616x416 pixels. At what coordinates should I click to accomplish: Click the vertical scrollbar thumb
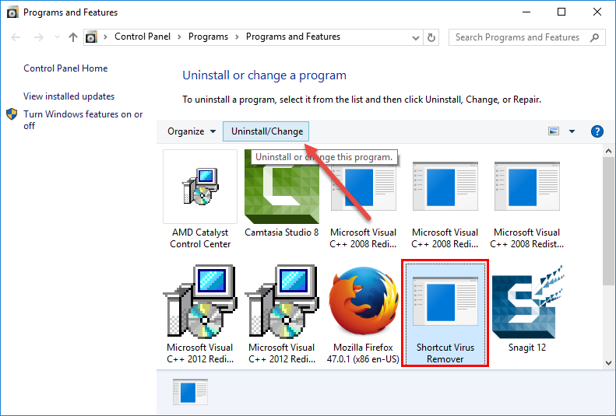pyautogui.click(x=608, y=221)
